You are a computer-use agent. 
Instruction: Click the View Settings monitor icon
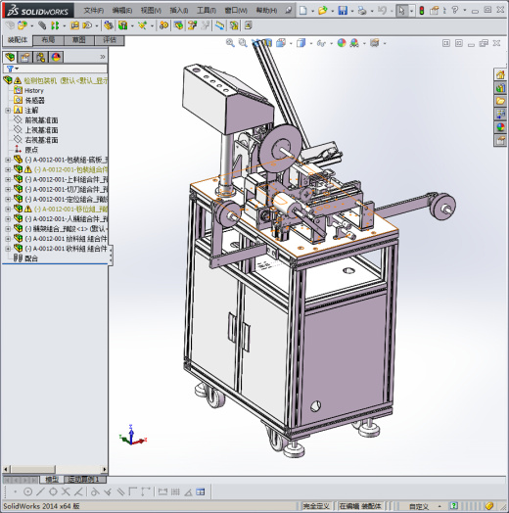(375, 43)
